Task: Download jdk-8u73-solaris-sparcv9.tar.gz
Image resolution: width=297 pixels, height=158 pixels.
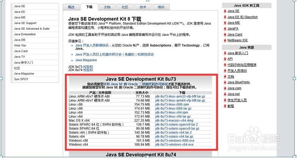Action: [x=177, y=129]
